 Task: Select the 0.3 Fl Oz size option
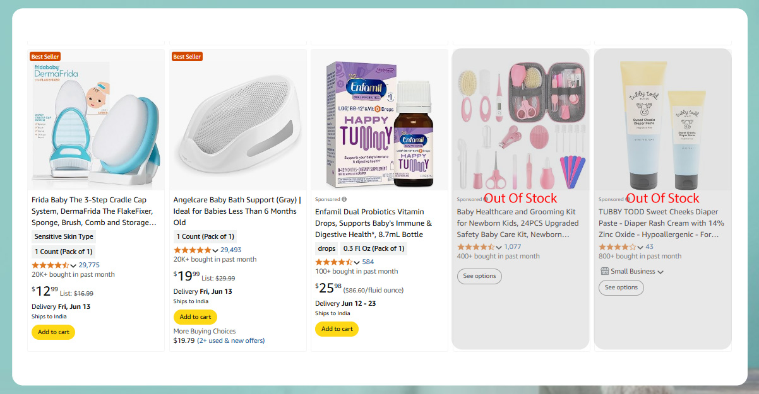click(374, 248)
